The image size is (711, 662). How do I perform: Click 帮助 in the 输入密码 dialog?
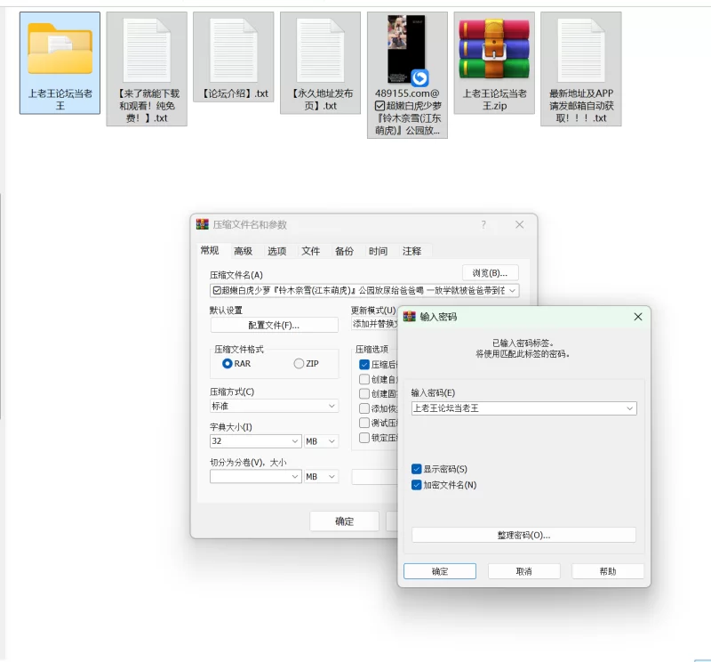608,571
